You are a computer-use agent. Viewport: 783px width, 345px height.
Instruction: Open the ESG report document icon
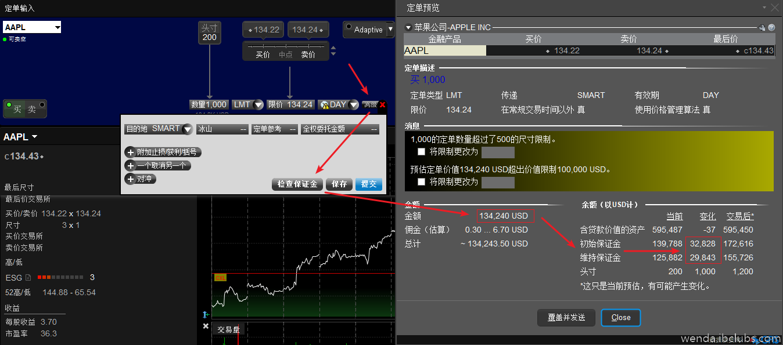click(x=28, y=278)
